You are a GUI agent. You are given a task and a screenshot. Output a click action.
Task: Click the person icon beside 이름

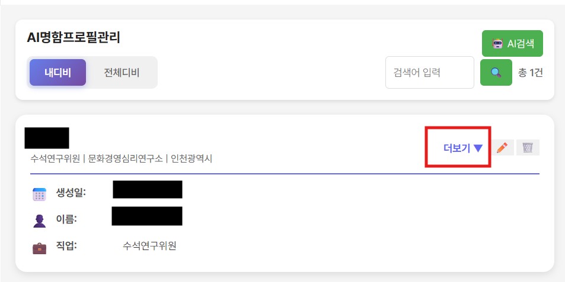pos(39,221)
